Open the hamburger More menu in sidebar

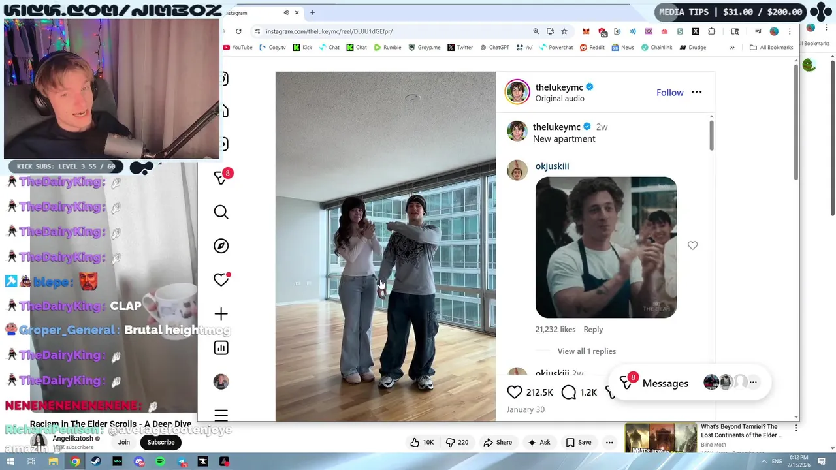tap(221, 415)
